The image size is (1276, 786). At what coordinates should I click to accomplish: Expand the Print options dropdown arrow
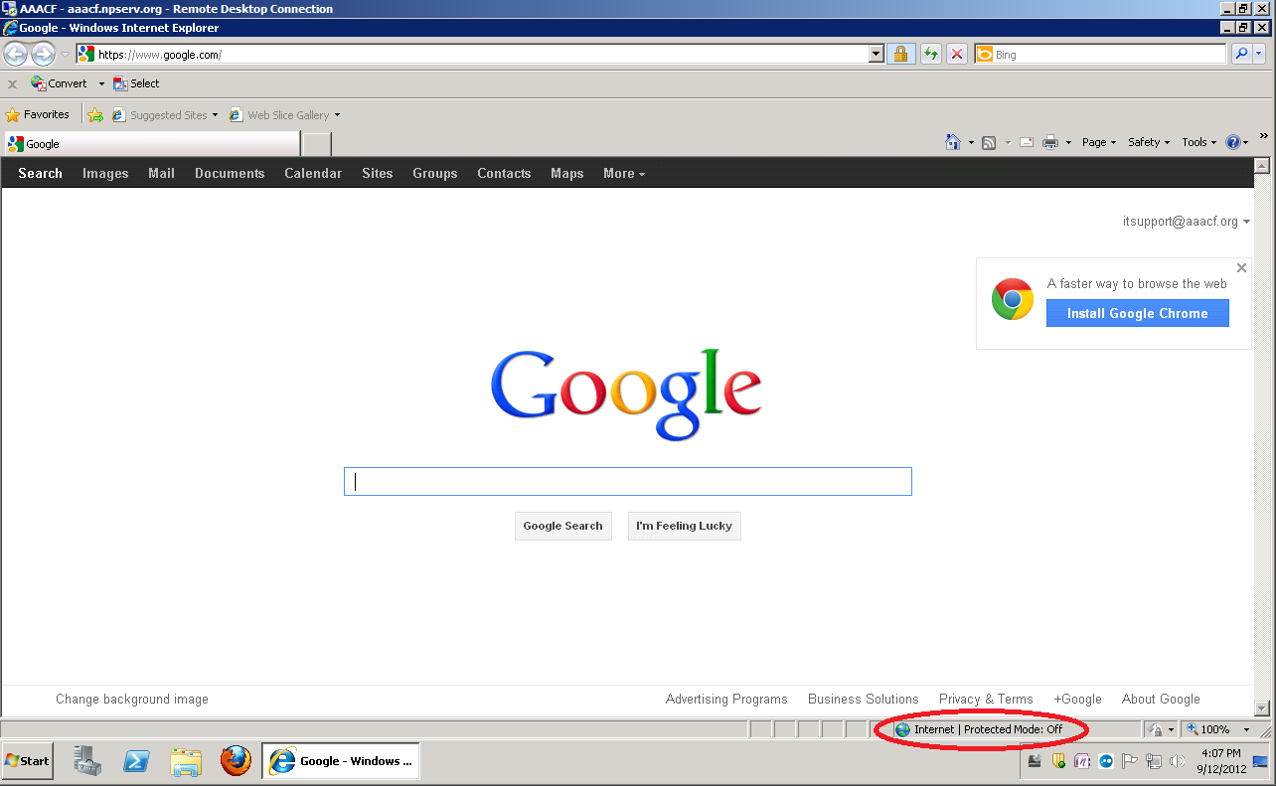[1068, 142]
